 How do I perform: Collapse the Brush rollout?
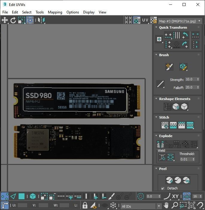pyautogui.click(x=156, y=55)
